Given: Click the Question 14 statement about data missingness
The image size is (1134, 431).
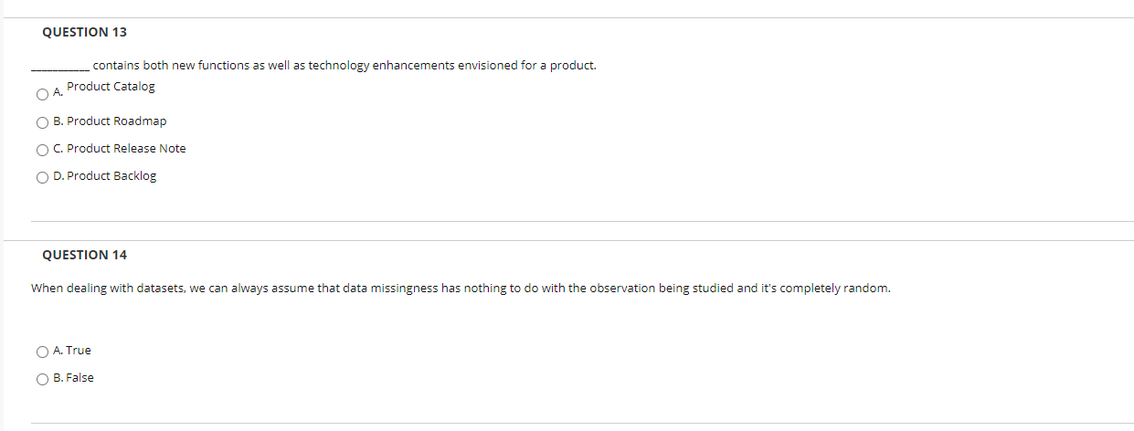Looking at the screenshot, I should 461,289.
